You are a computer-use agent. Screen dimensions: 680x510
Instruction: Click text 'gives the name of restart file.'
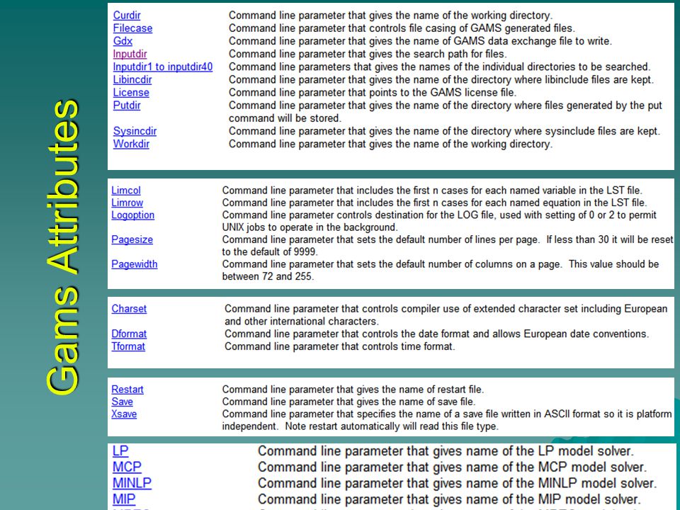(x=419, y=390)
